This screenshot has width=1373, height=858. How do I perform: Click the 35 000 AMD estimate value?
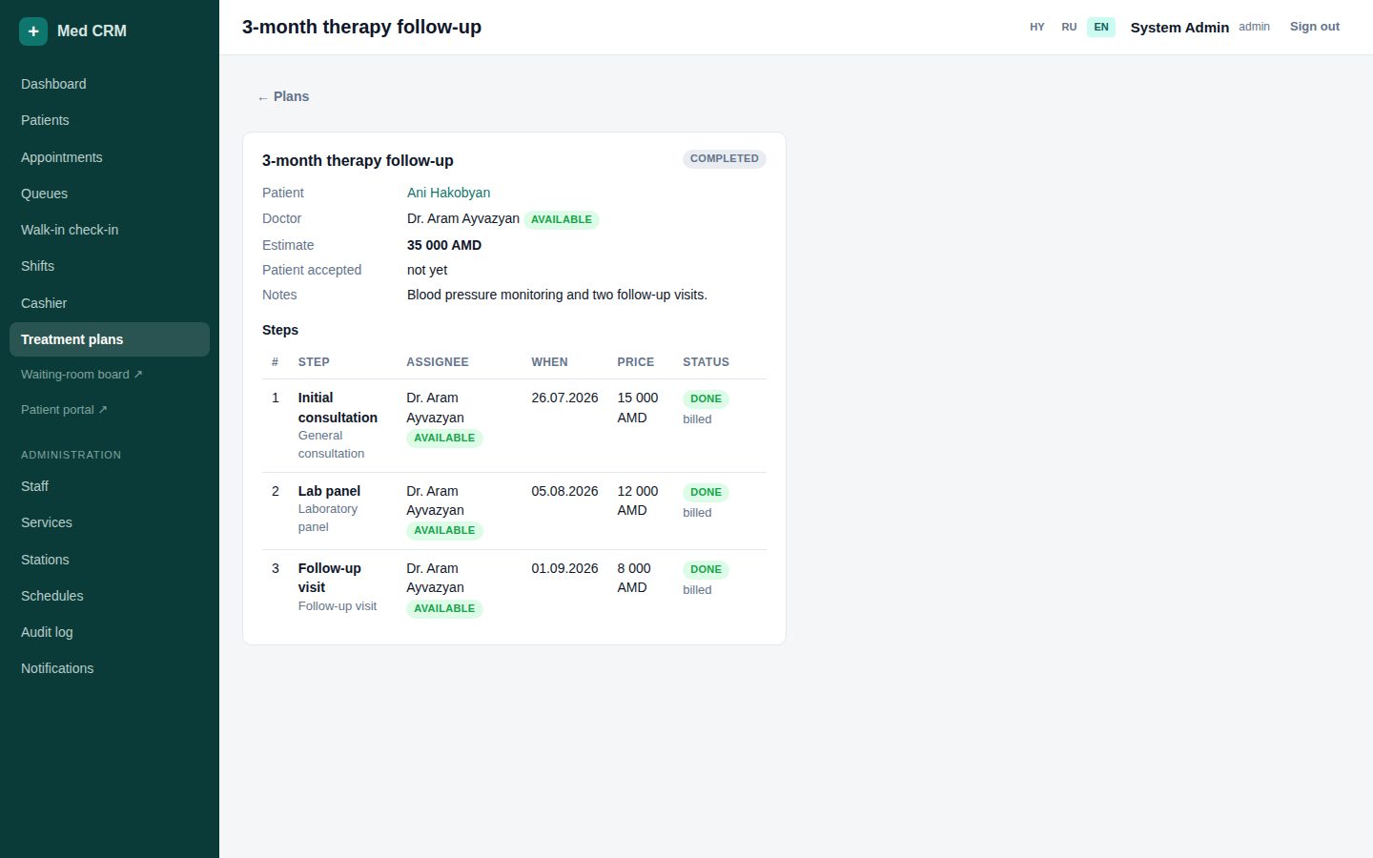tap(444, 245)
